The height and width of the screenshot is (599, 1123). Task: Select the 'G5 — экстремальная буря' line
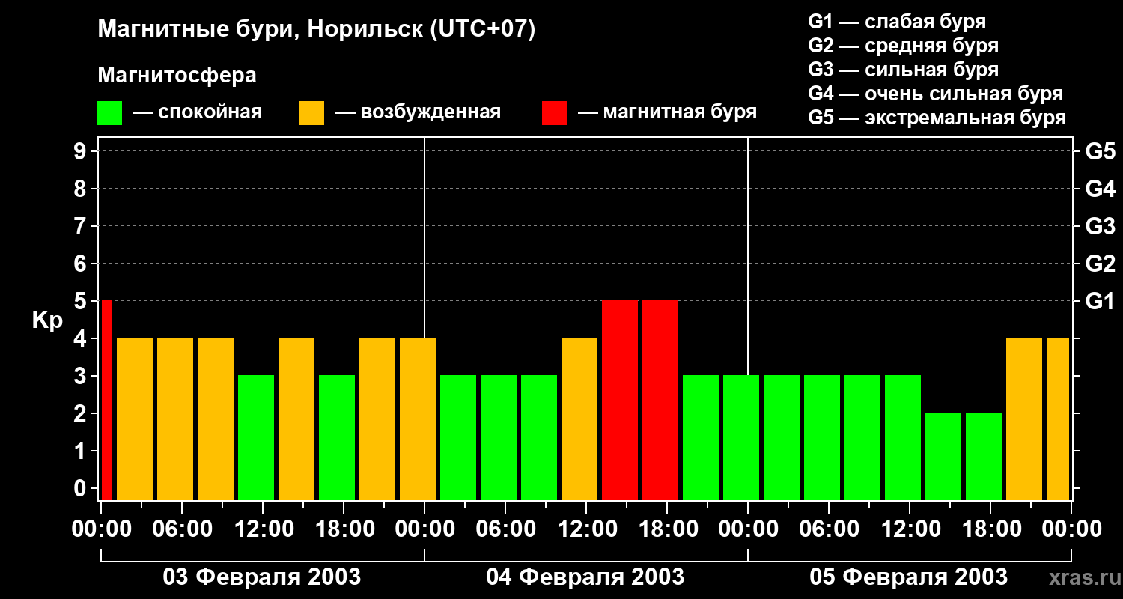[937, 118]
